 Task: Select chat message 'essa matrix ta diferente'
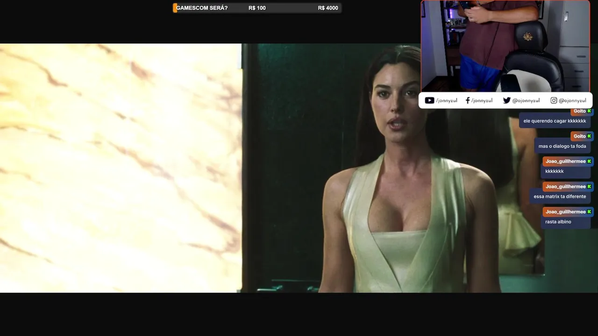tap(560, 196)
